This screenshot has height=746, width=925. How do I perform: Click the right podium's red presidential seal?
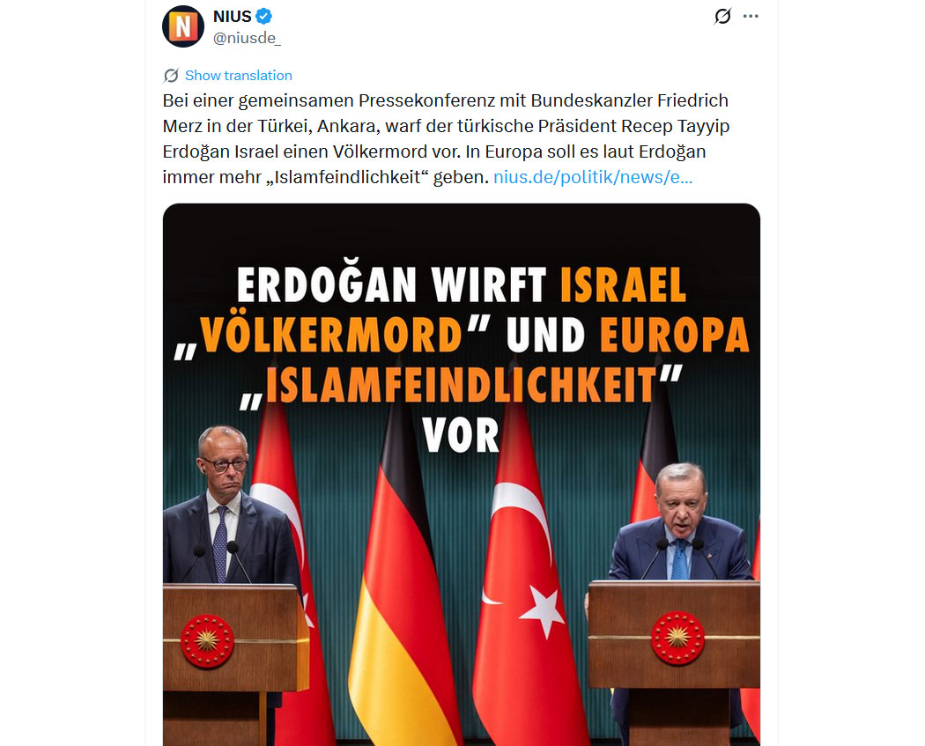(677, 638)
